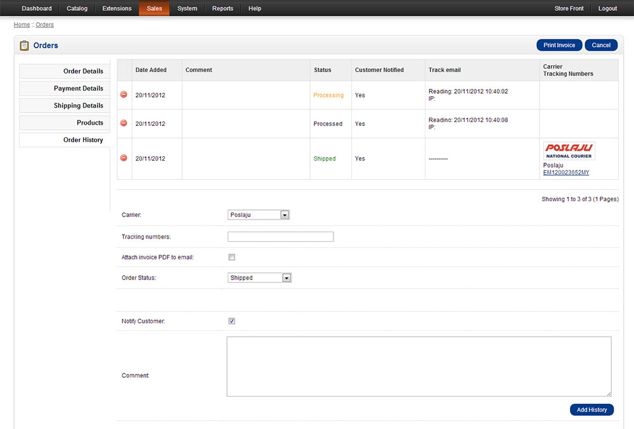
Task: Click 'Reading: 20/11/2012 10:40:08' text
Action: [x=469, y=120]
